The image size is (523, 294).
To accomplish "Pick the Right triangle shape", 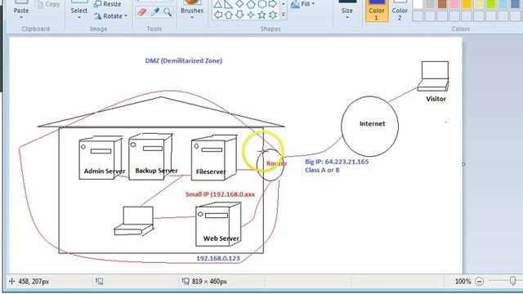I will click(x=229, y=4).
